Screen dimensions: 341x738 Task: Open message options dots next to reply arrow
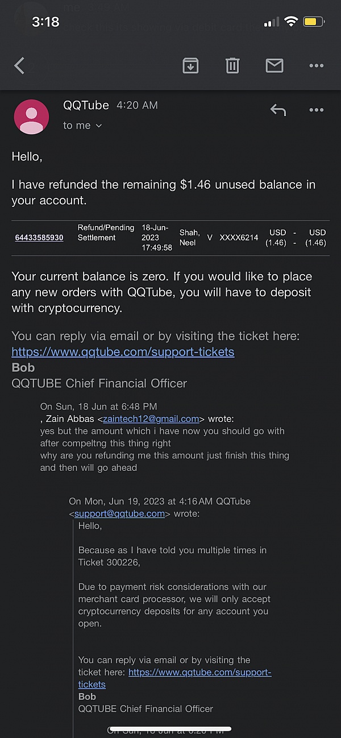click(x=316, y=110)
